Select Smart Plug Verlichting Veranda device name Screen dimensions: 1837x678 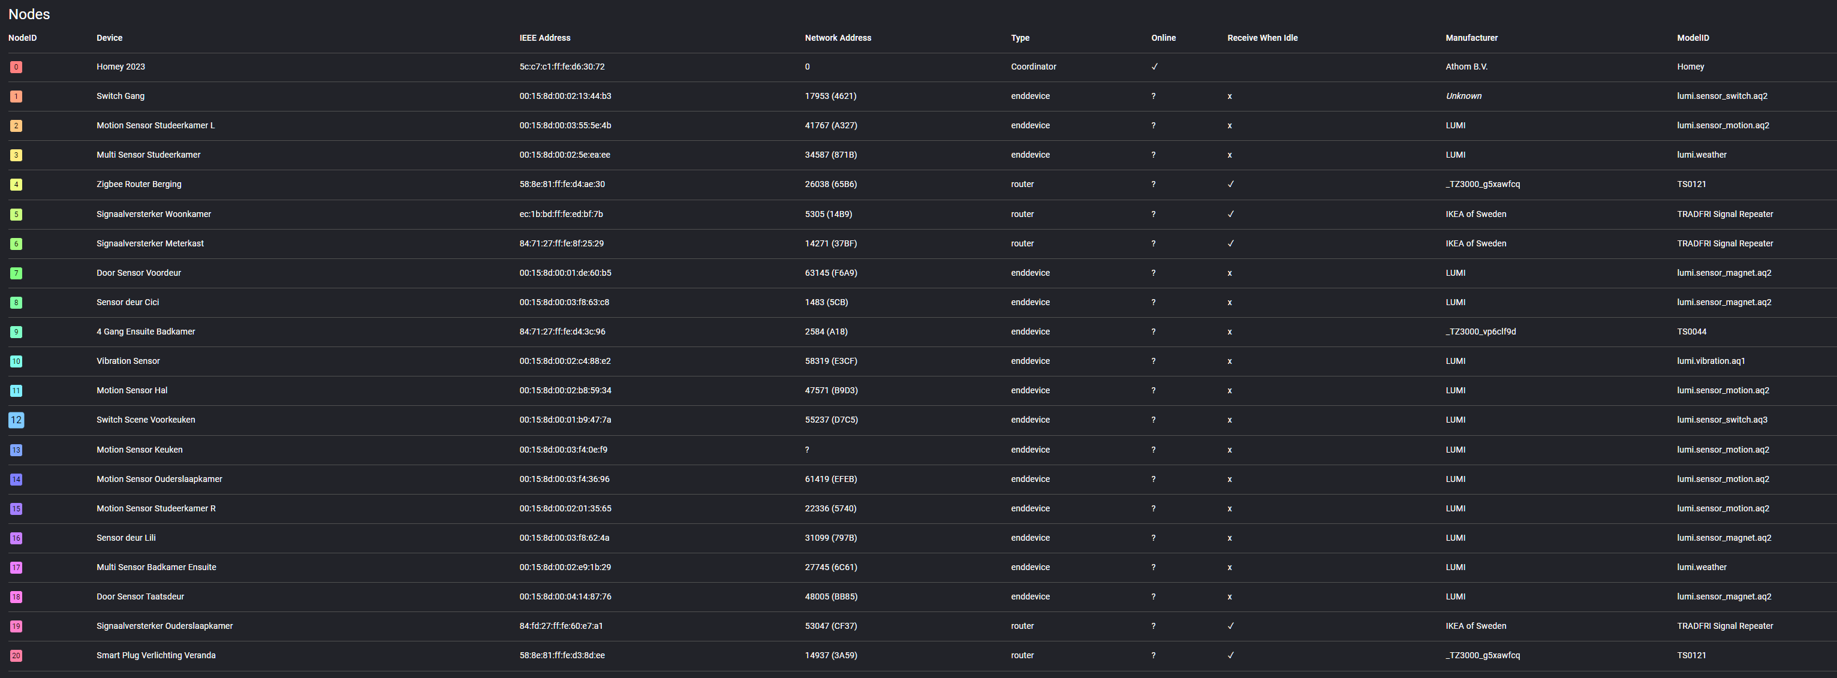155,656
